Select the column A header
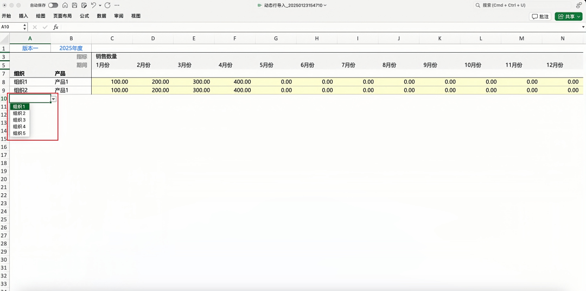The height and width of the screenshot is (291, 586). tap(30, 38)
